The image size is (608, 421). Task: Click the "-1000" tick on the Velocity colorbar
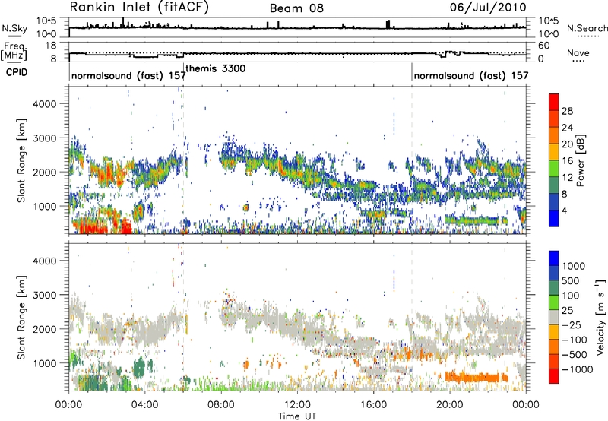pyautogui.click(x=578, y=369)
